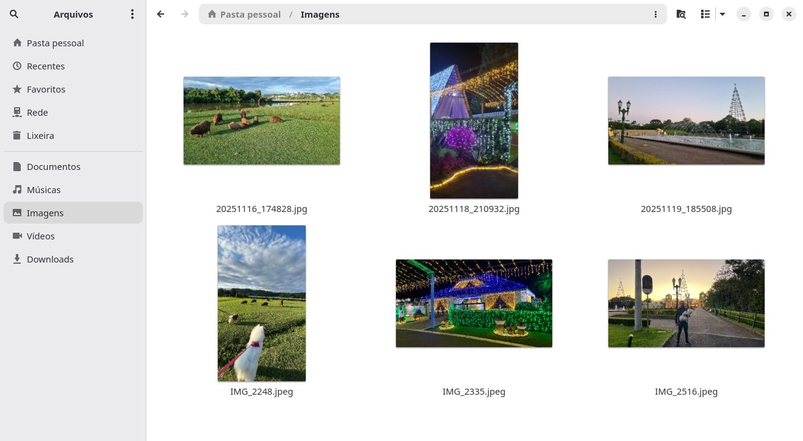
Task: Click the search in folder icon
Action: coord(681,14)
